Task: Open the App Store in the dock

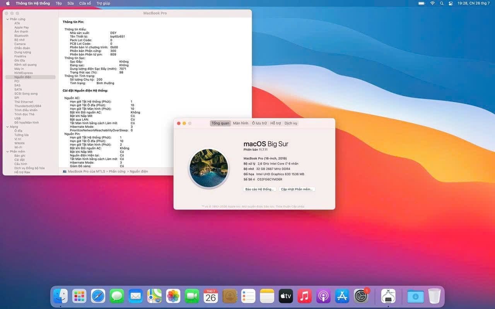Action: (x=342, y=296)
